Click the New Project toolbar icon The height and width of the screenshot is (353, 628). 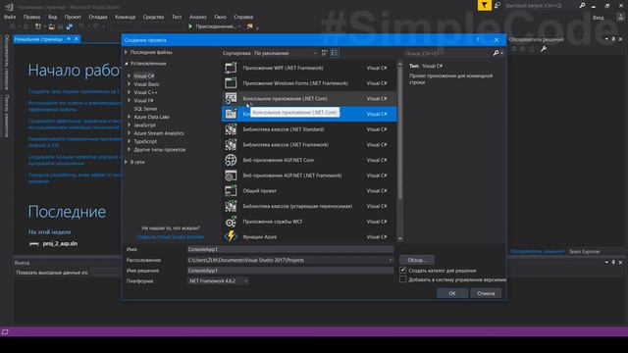tap(38, 26)
